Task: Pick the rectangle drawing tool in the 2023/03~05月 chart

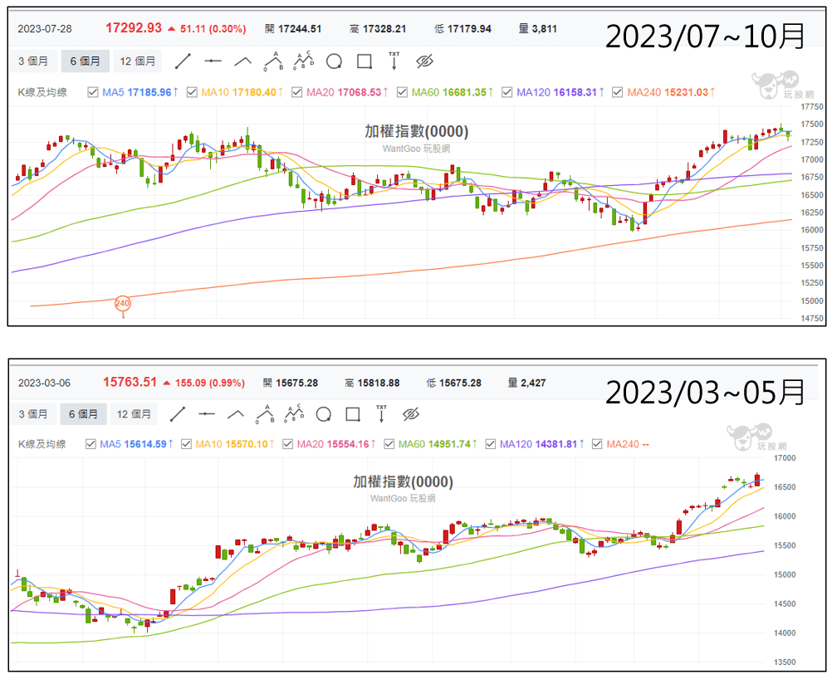Action: (x=353, y=413)
